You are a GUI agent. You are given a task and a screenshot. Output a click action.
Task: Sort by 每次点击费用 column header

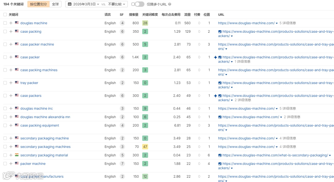pos(171,14)
